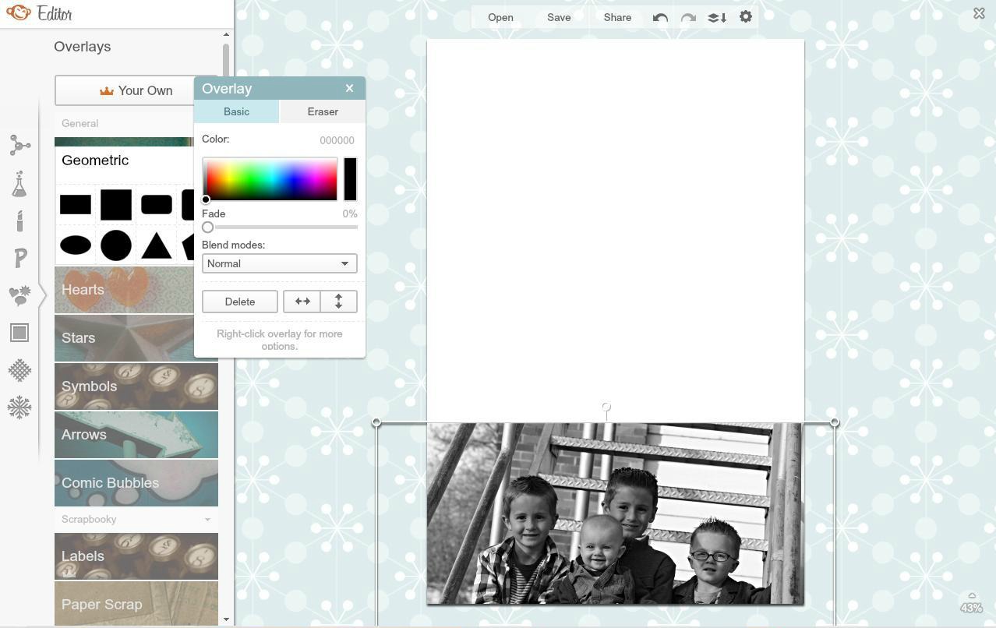Open the Textures crosshatch icon

(x=19, y=370)
